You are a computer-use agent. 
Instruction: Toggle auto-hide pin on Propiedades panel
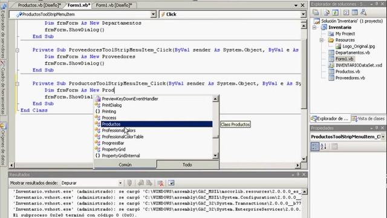(x=377, y=128)
